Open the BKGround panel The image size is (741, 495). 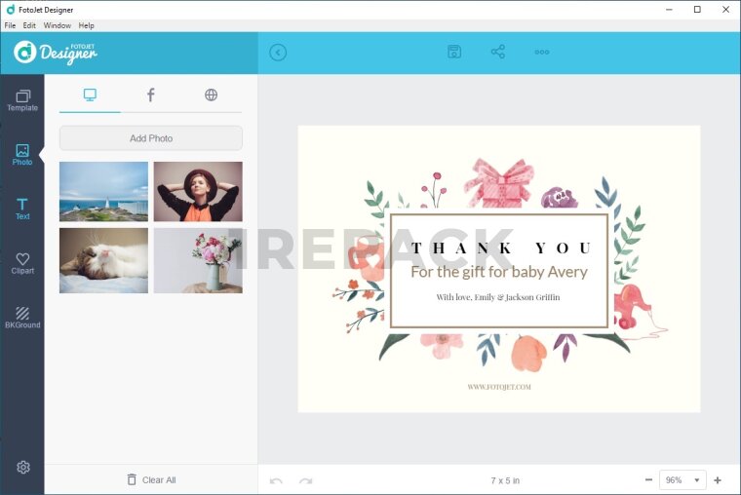coord(22,318)
